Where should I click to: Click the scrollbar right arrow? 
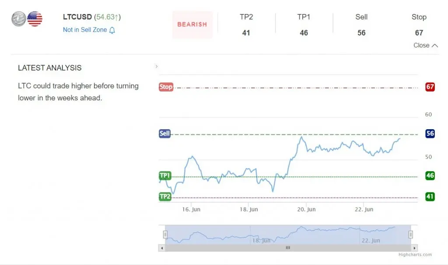(x=414, y=248)
